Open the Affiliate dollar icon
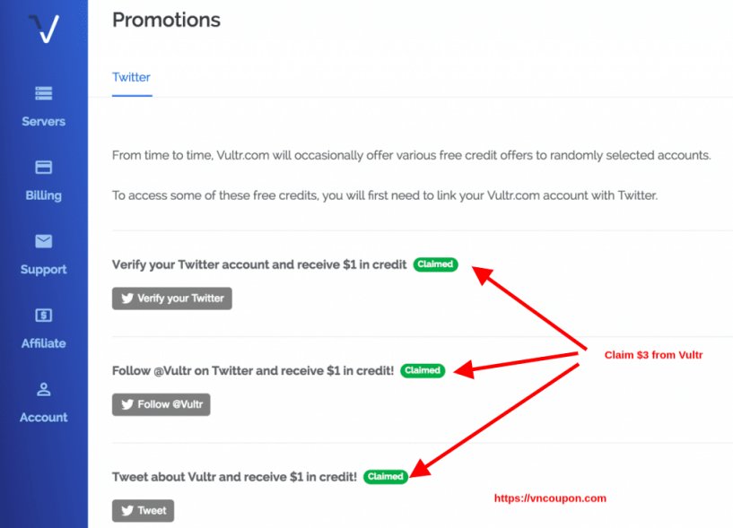 [x=43, y=316]
